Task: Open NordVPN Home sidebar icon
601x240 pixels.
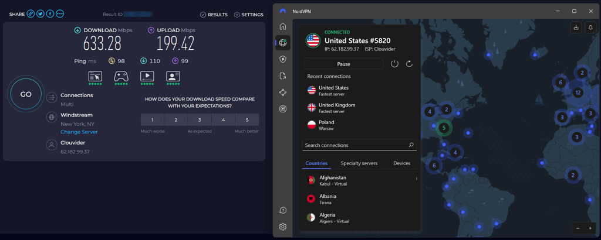Action: click(x=283, y=26)
